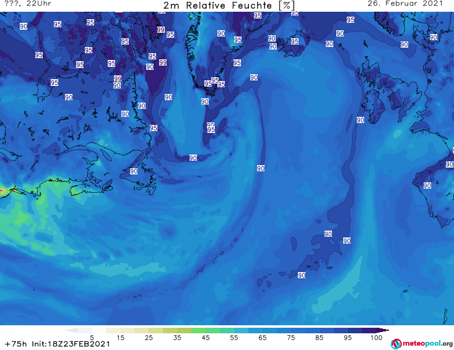
Task: Click the dark purple arrow at the color bar end
Action: tap(383, 330)
